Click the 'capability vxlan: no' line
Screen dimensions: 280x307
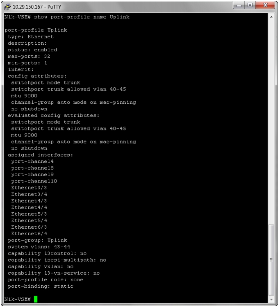click(x=41, y=266)
